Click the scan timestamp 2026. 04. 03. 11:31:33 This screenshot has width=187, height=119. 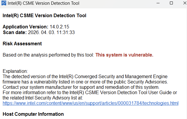click(x=51, y=32)
